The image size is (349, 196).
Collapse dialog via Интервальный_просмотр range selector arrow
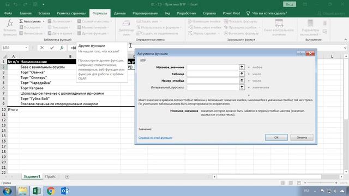pyautogui.click(x=242, y=87)
